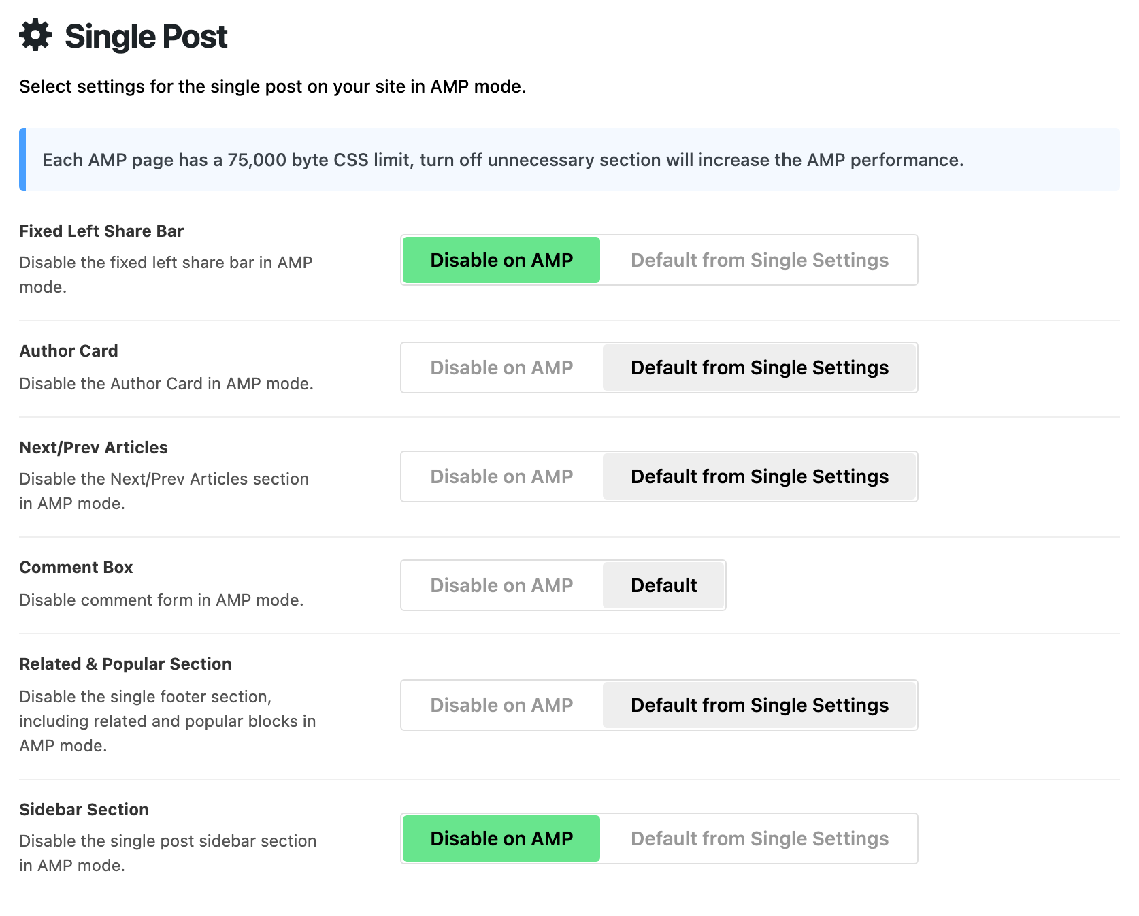Click the Fixed Left Share Bar label
Viewport: 1139px width, 916px height.
[x=101, y=231]
